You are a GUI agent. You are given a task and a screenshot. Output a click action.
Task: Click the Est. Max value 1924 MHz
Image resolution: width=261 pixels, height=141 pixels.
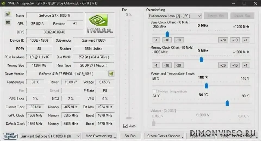pos(105,107)
